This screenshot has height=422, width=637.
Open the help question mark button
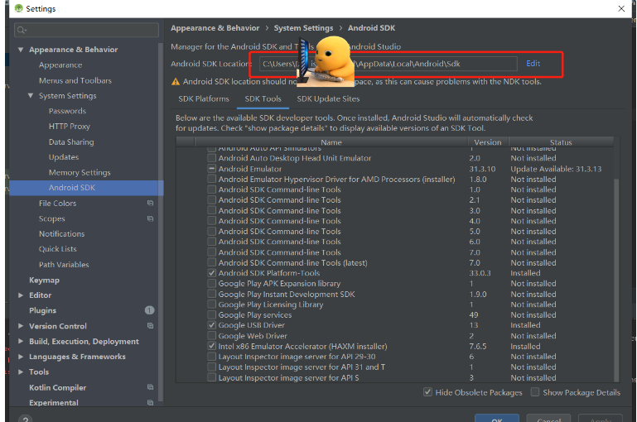pyautogui.click(x=25, y=419)
